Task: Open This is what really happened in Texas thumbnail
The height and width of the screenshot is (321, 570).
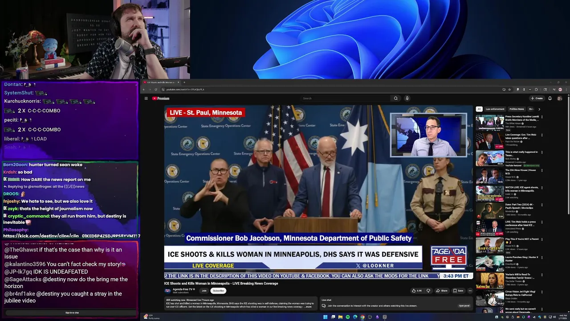Action: [x=489, y=158]
